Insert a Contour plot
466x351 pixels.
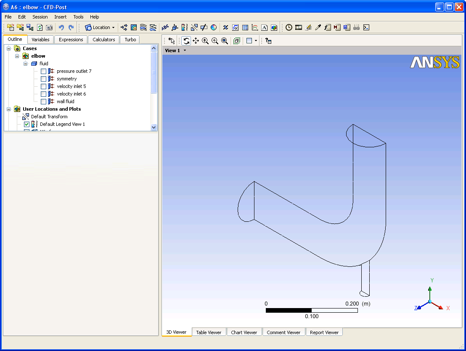pyautogui.click(x=134, y=28)
